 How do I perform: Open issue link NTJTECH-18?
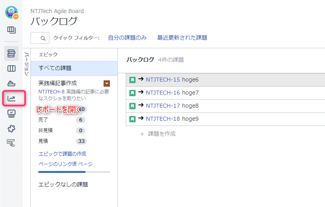pyautogui.click(x=163, y=119)
